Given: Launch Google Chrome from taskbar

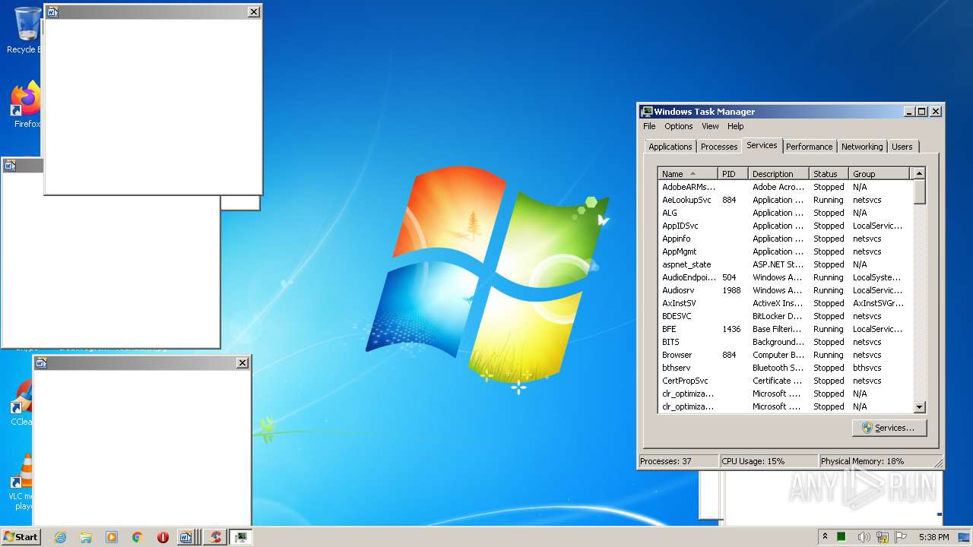Looking at the screenshot, I should click(x=138, y=537).
